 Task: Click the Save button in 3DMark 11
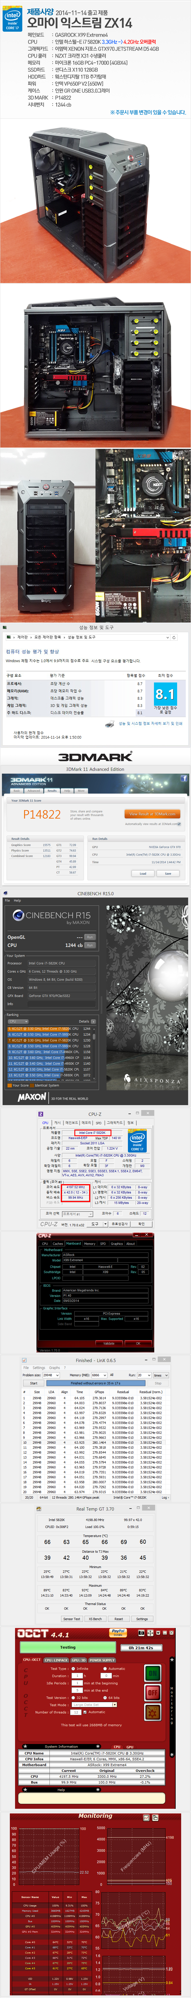[168, 873]
